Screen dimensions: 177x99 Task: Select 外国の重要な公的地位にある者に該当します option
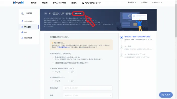tap(53, 63)
